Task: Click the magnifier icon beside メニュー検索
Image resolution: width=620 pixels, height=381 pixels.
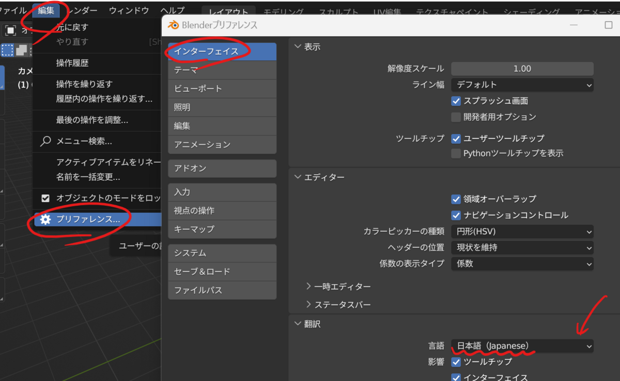Action: click(45, 141)
